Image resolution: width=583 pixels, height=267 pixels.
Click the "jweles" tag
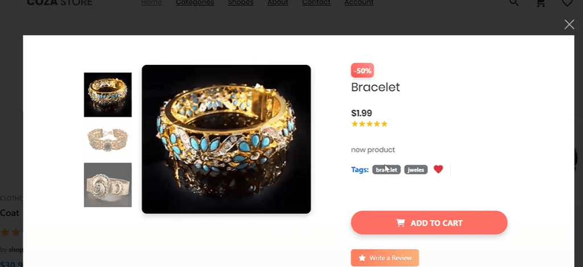coord(416,170)
